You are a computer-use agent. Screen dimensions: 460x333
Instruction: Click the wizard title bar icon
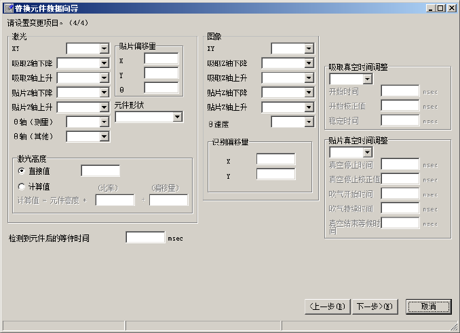(x=9, y=8)
